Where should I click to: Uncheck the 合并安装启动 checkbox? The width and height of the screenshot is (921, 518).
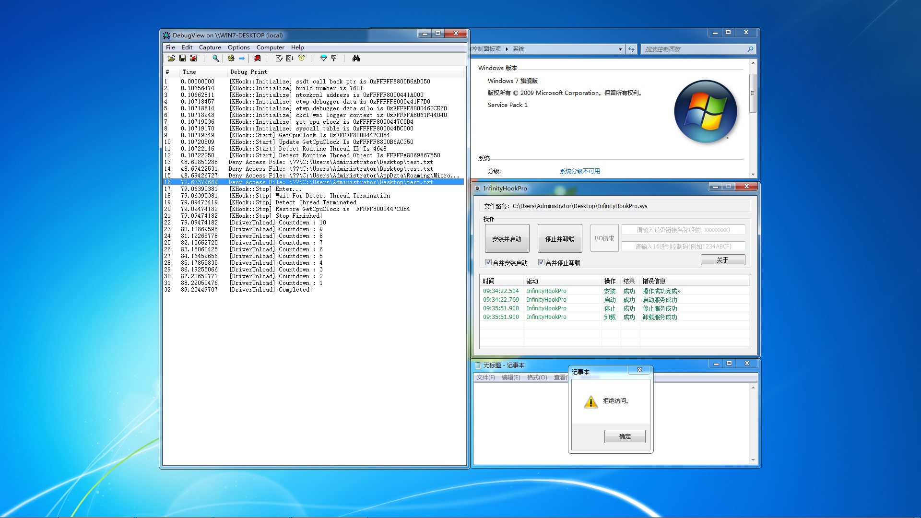488,262
